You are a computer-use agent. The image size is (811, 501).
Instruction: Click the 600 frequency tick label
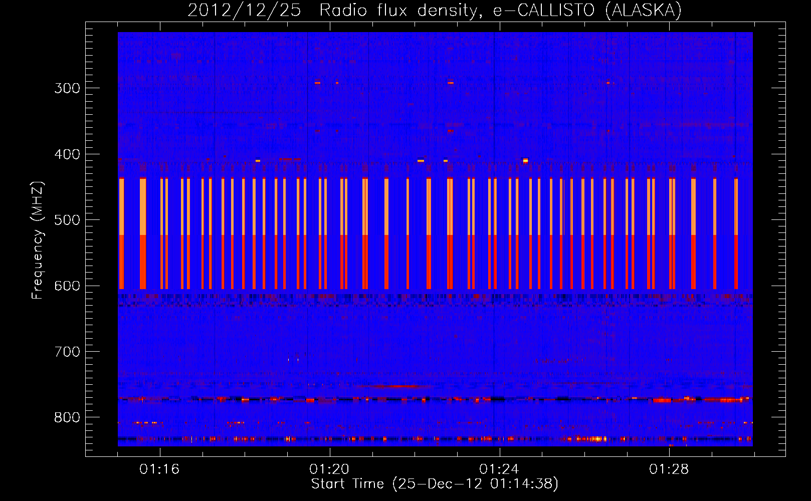[67, 286]
